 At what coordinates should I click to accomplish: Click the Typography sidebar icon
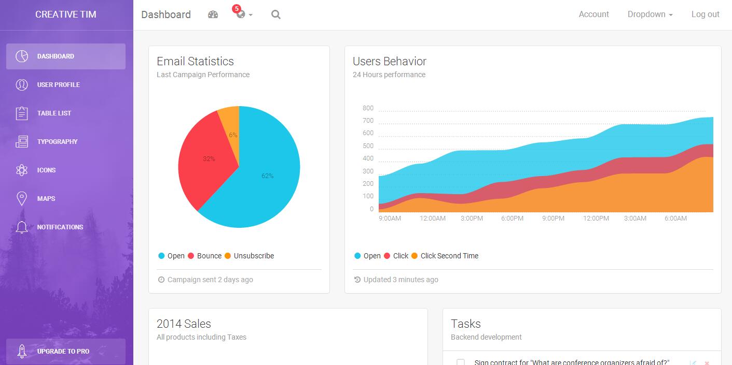pyautogui.click(x=22, y=142)
